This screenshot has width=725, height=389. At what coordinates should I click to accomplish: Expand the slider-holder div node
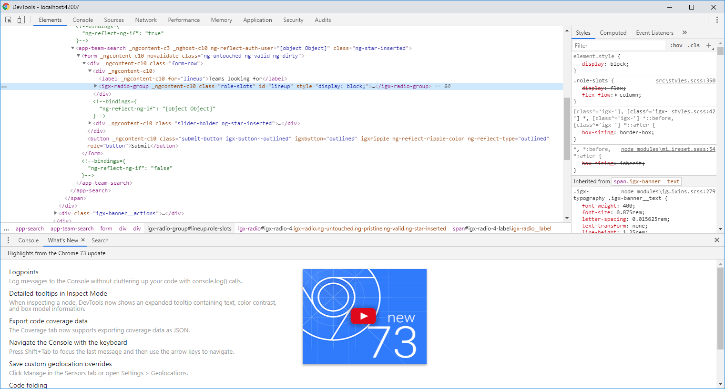pos(90,123)
